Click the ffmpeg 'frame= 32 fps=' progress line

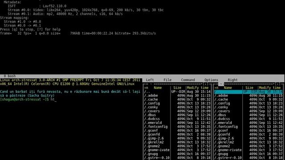(x=78, y=33)
